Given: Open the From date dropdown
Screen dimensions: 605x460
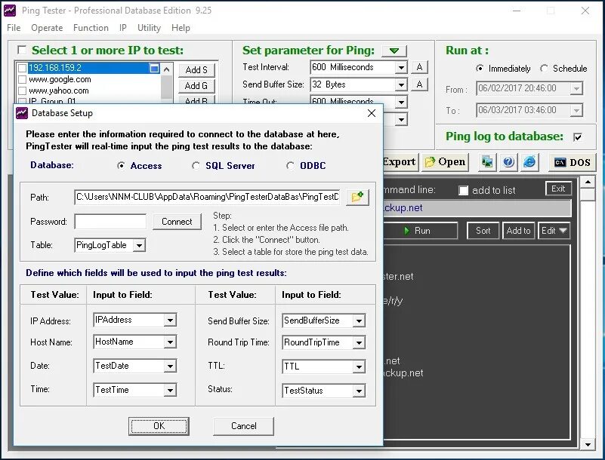Looking at the screenshot, I should point(576,89).
